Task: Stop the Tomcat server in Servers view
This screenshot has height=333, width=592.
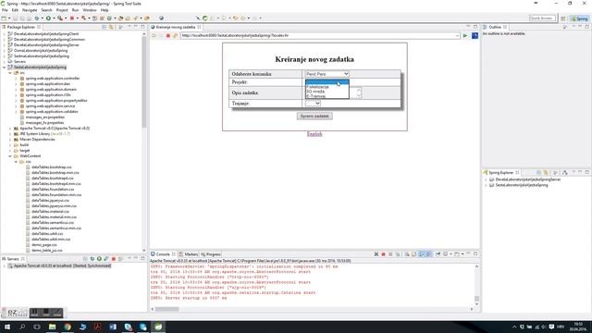Action: pos(113,259)
